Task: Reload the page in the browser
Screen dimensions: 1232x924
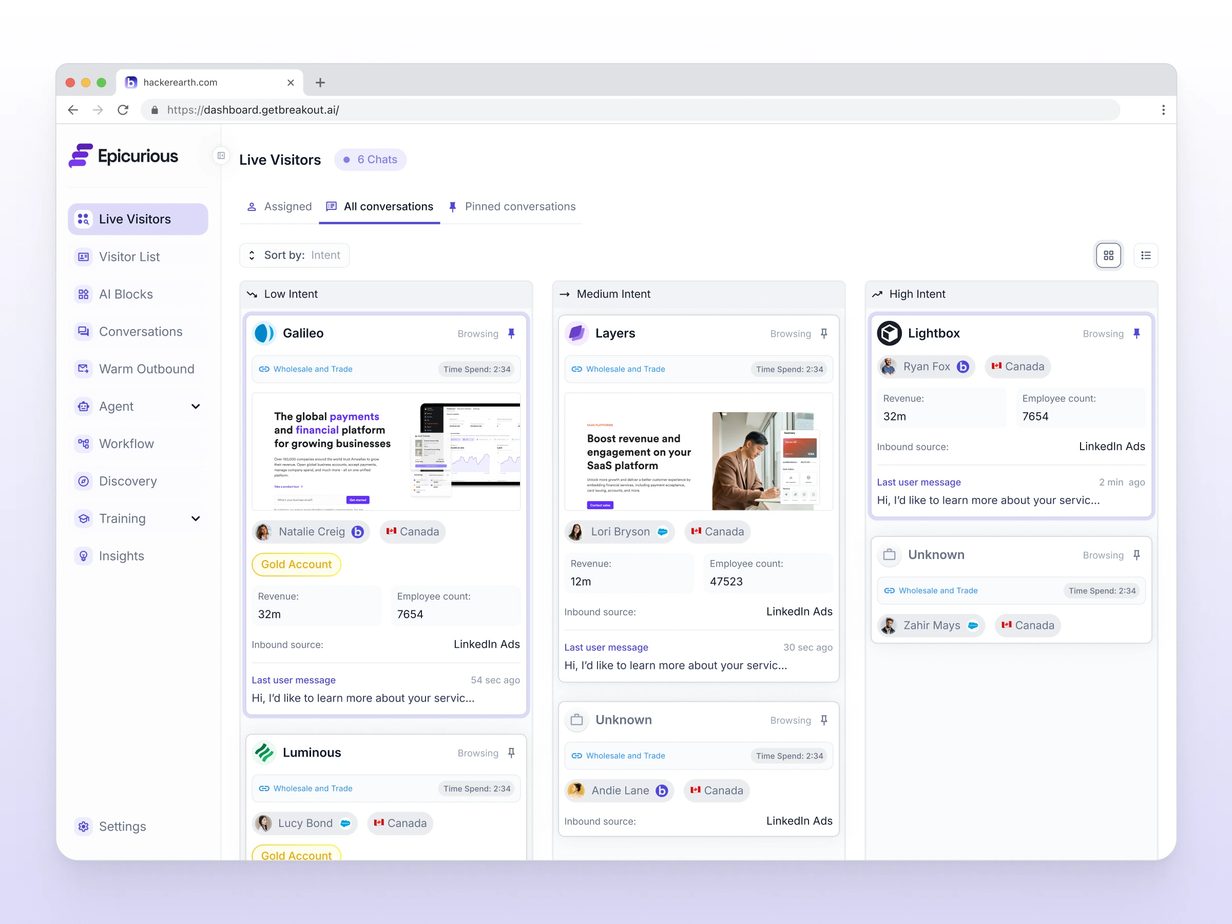Action: tap(123, 110)
